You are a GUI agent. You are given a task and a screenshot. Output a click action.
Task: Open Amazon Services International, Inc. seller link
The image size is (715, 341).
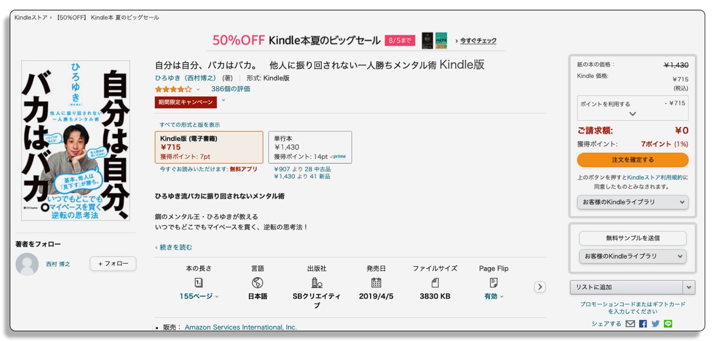pos(241,327)
